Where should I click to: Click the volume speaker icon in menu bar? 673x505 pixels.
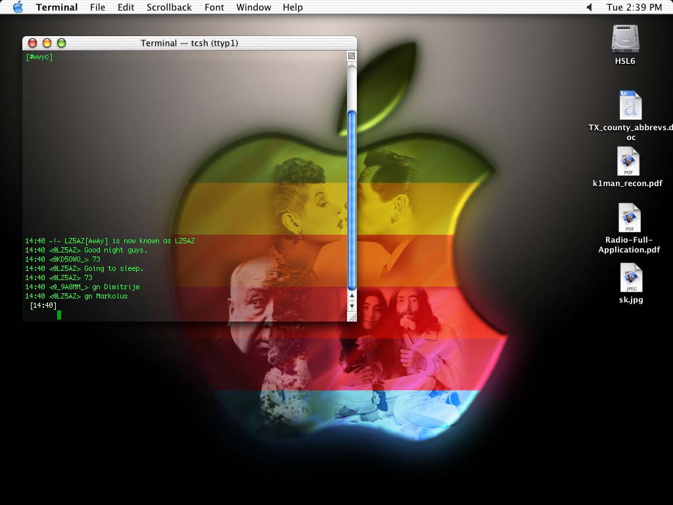pos(590,7)
